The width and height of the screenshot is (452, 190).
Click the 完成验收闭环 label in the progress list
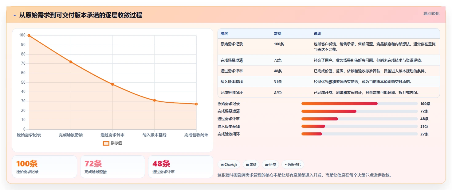[x=229, y=134]
